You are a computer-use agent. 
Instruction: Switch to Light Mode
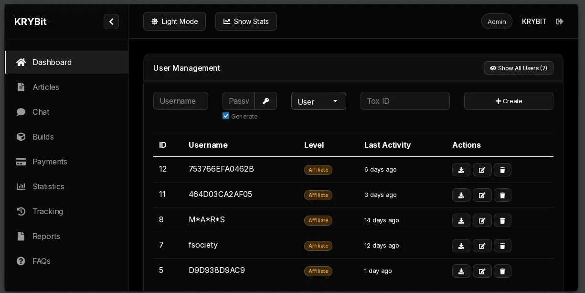(174, 21)
